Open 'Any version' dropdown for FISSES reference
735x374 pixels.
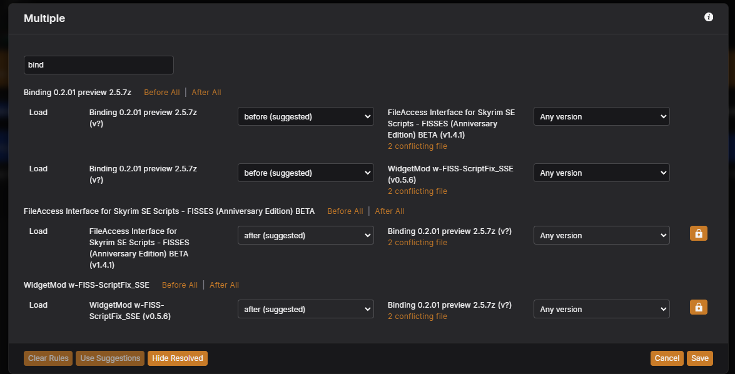point(601,117)
